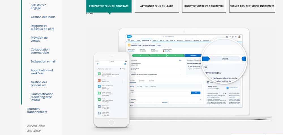Visit the Prévision de ventes page
Viewport: 283px width, 135px height.
pos(39,39)
